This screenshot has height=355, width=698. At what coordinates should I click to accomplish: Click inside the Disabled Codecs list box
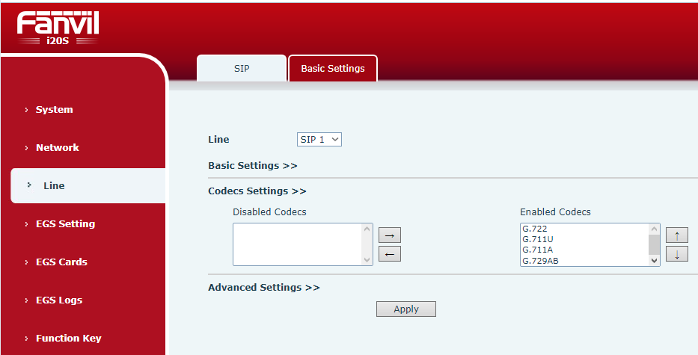297,244
